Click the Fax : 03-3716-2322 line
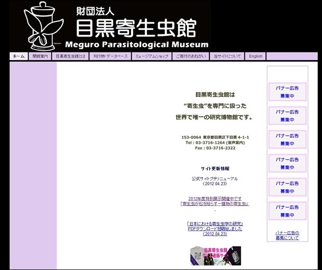The height and width of the screenshot is (270, 322). click(x=215, y=148)
